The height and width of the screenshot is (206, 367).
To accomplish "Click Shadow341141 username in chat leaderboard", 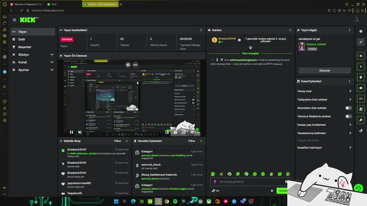I will pos(227,39).
